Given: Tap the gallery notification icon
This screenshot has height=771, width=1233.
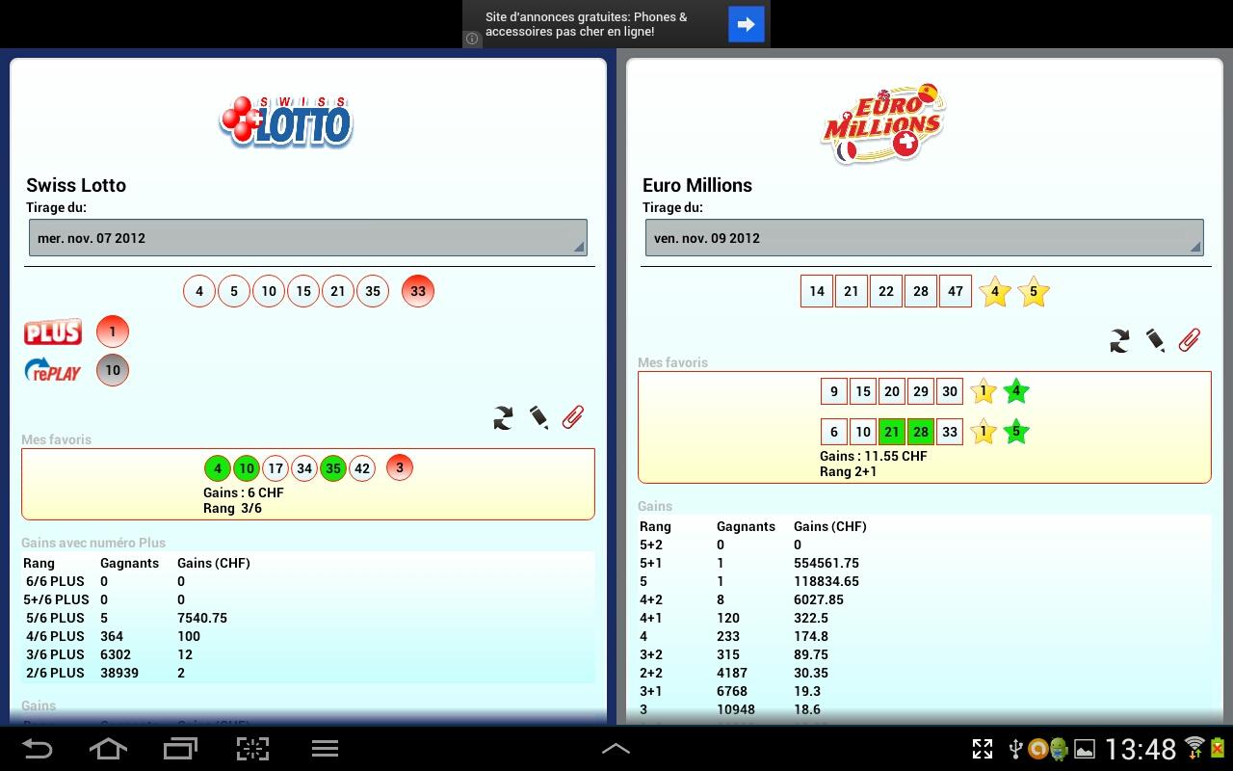Looking at the screenshot, I should tap(1085, 749).
